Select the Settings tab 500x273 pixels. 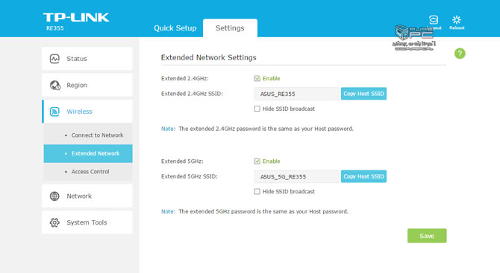[x=230, y=28]
